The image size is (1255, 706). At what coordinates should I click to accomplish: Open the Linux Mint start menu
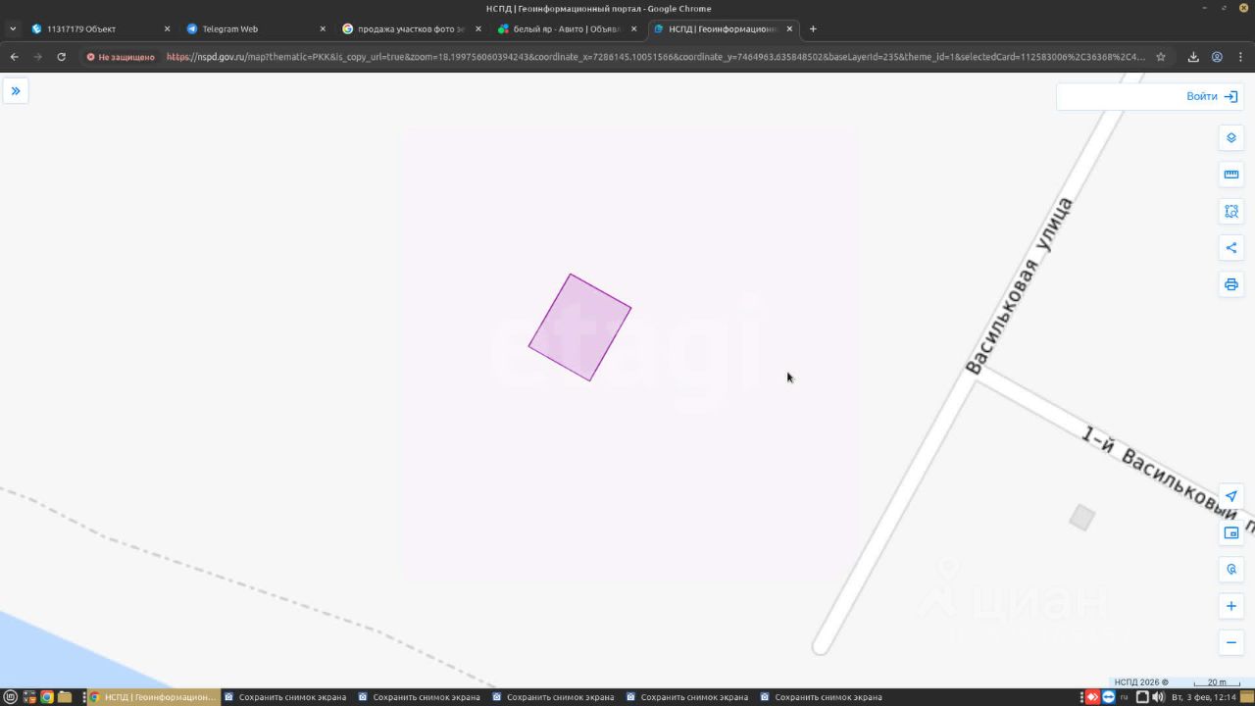[x=11, y=697]
